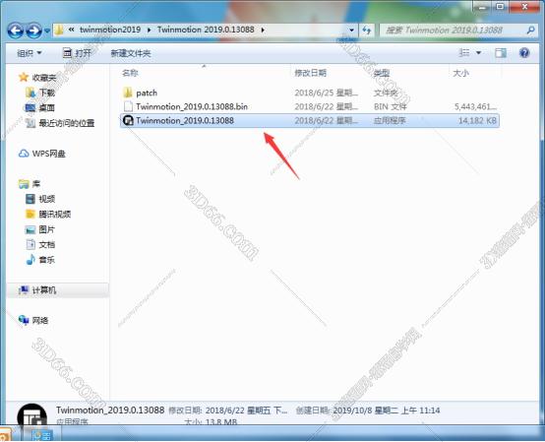Select 计算机 in the navigation pane

tap(43, 289)
